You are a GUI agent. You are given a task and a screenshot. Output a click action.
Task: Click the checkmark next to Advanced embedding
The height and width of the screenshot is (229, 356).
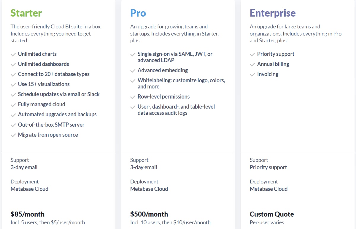(133, 71)
